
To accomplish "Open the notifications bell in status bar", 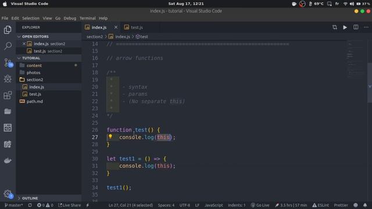I will pyautogui.click(x=365, y=205).
